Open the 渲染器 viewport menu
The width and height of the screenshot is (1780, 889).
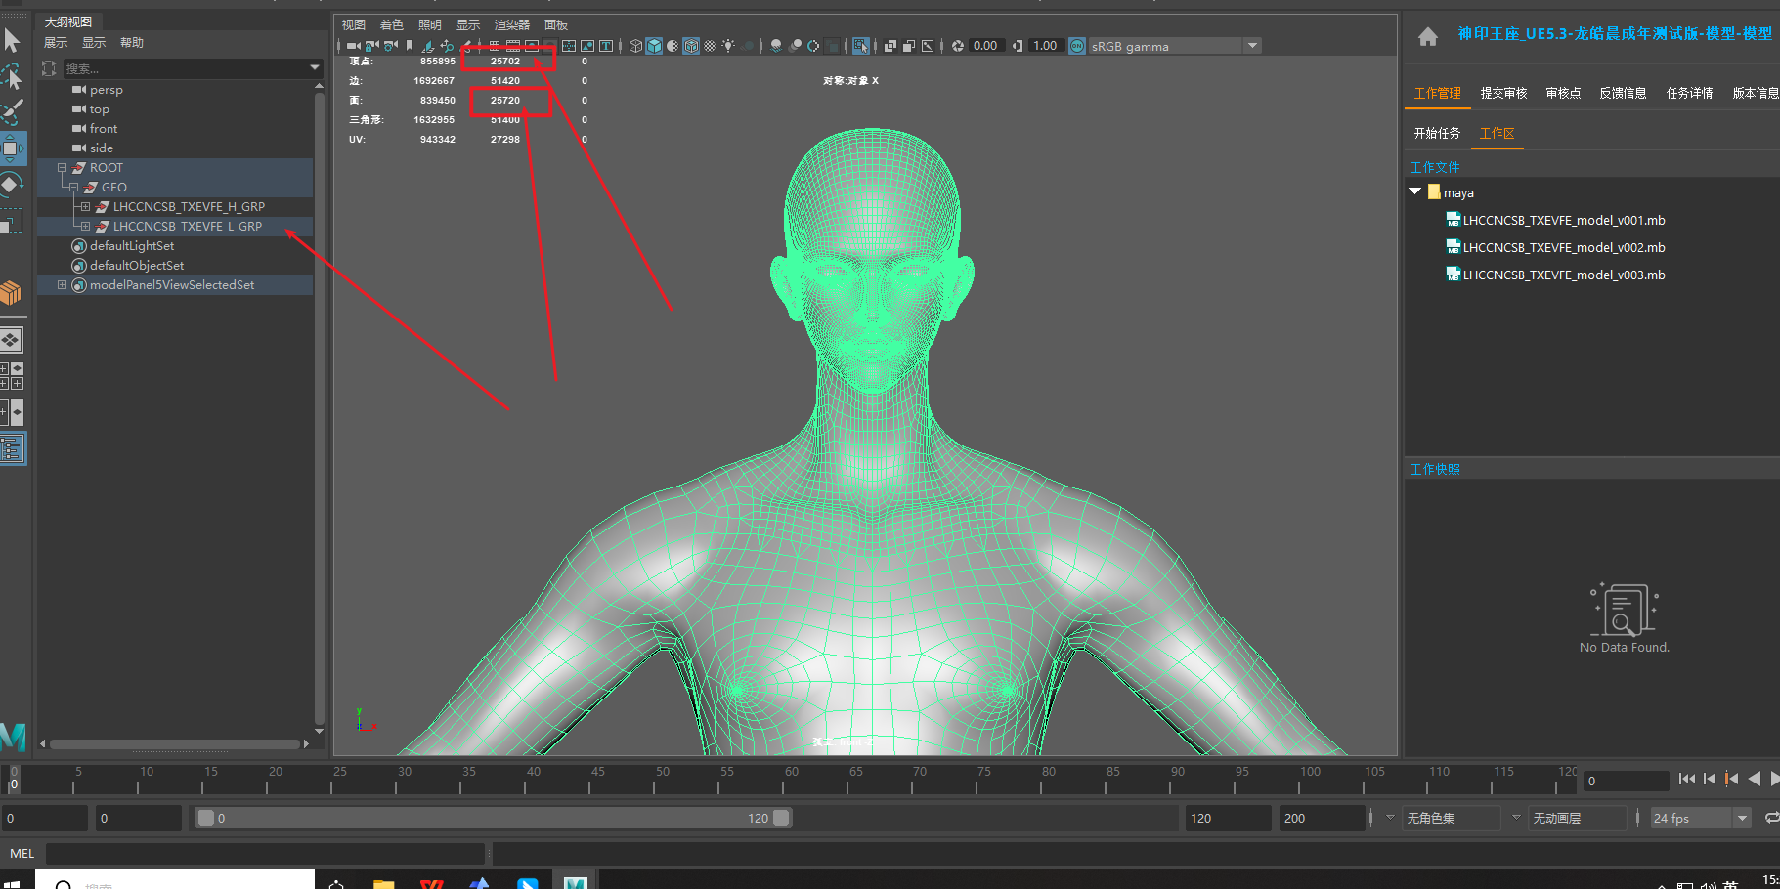pyautogui.click(x=511, y=24)
